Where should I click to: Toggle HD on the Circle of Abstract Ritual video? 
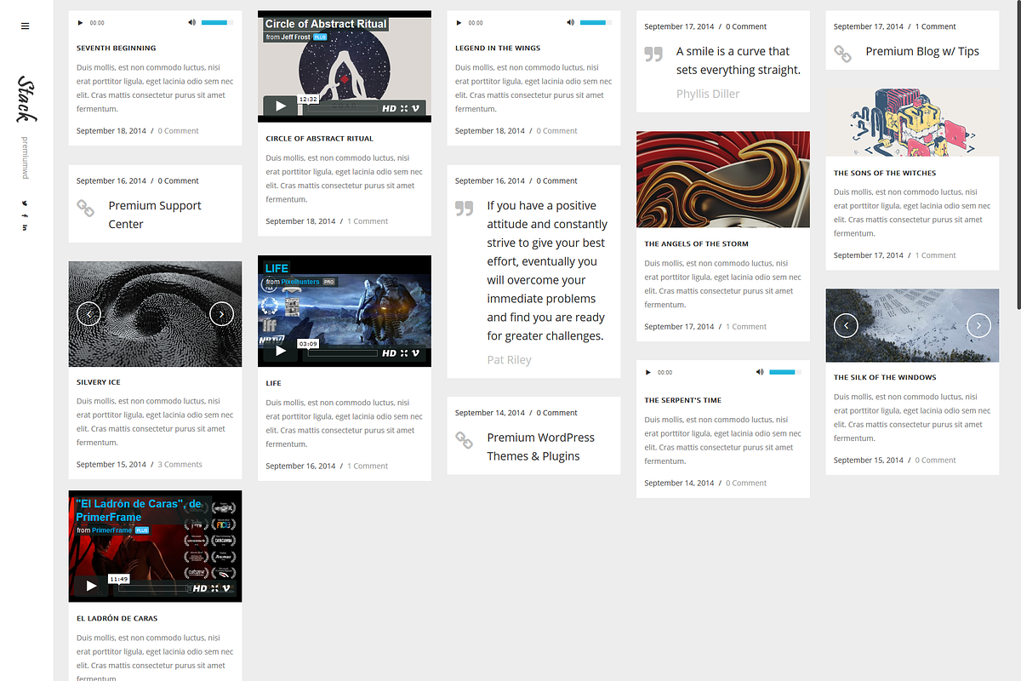[389, 108]
